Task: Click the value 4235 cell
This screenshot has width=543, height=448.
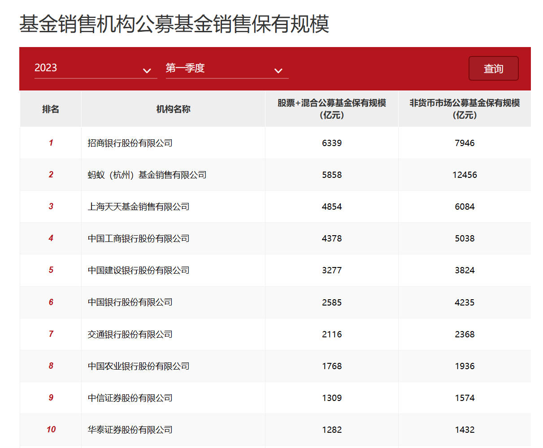Action: click(x=465, y=303)
